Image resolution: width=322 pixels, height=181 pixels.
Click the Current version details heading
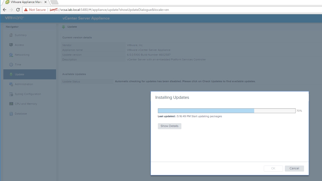[x=77, y=38]
